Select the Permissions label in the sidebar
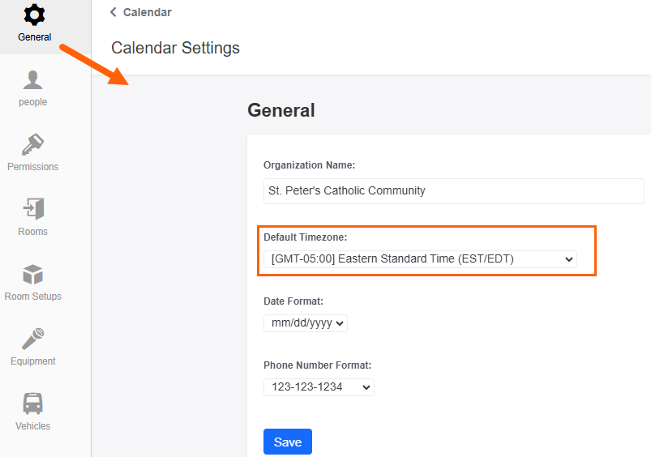651x457 pixels. [x=32, y=167]
